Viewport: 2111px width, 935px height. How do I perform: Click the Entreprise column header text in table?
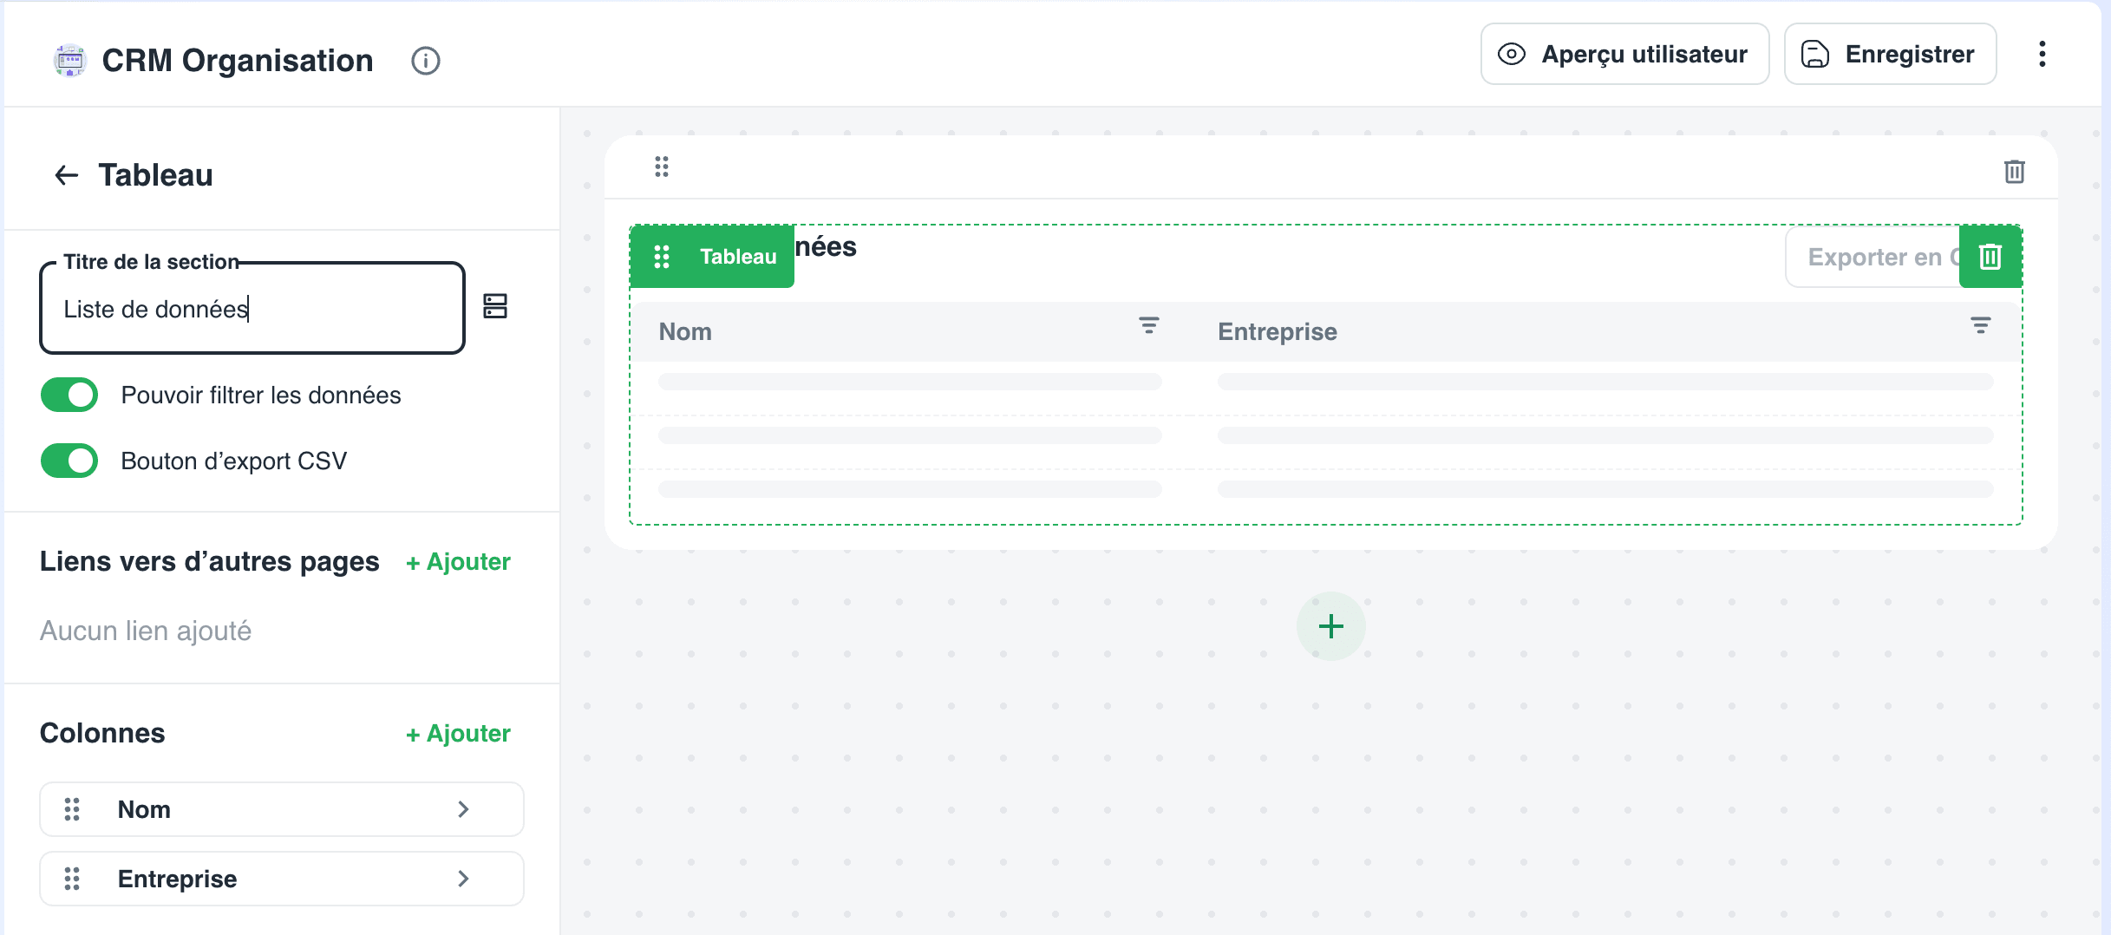pyautogui.click(x=1277, y=331)
